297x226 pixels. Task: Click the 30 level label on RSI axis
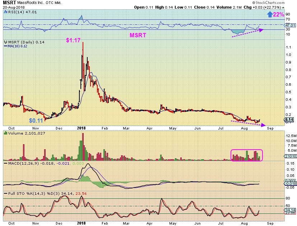[288, 29]
